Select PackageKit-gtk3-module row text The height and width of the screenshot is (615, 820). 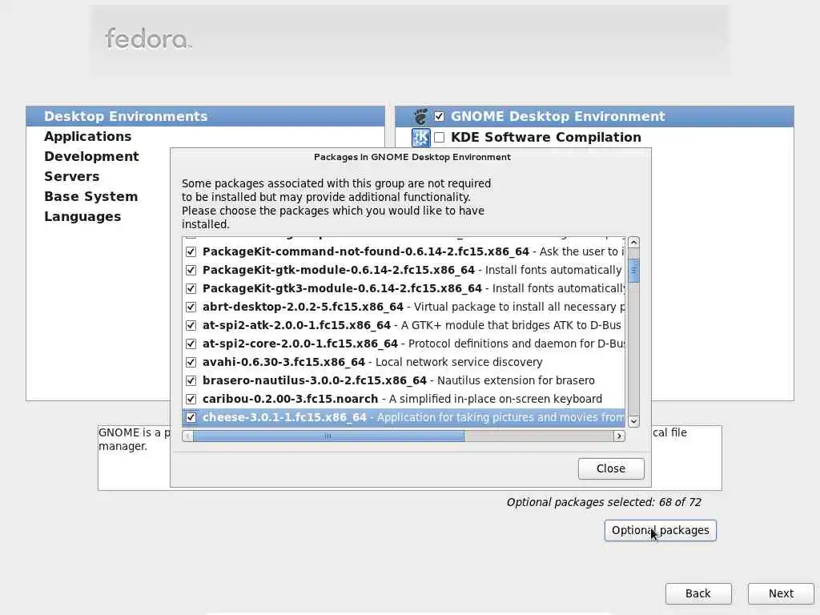[x=413, y=288]
